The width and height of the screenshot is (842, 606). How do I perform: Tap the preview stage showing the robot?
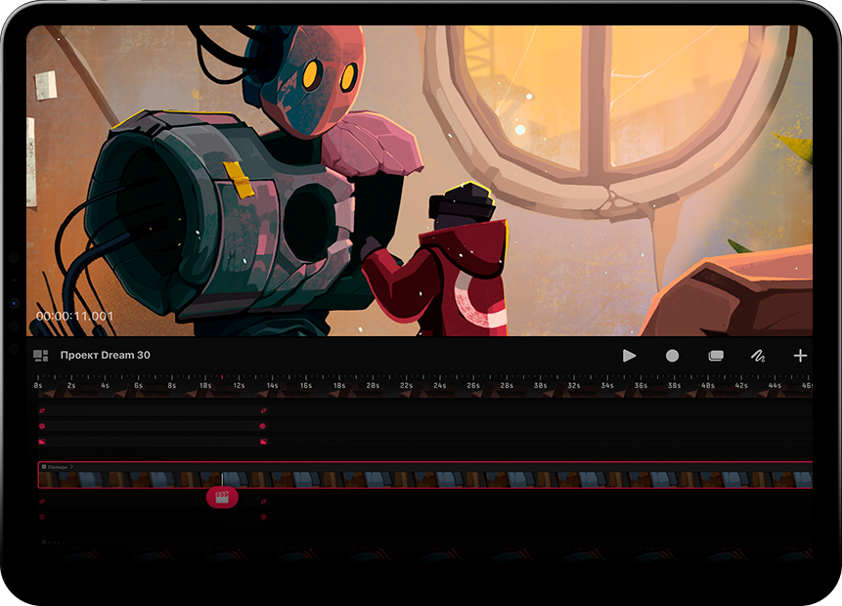(x=420, y=181)
